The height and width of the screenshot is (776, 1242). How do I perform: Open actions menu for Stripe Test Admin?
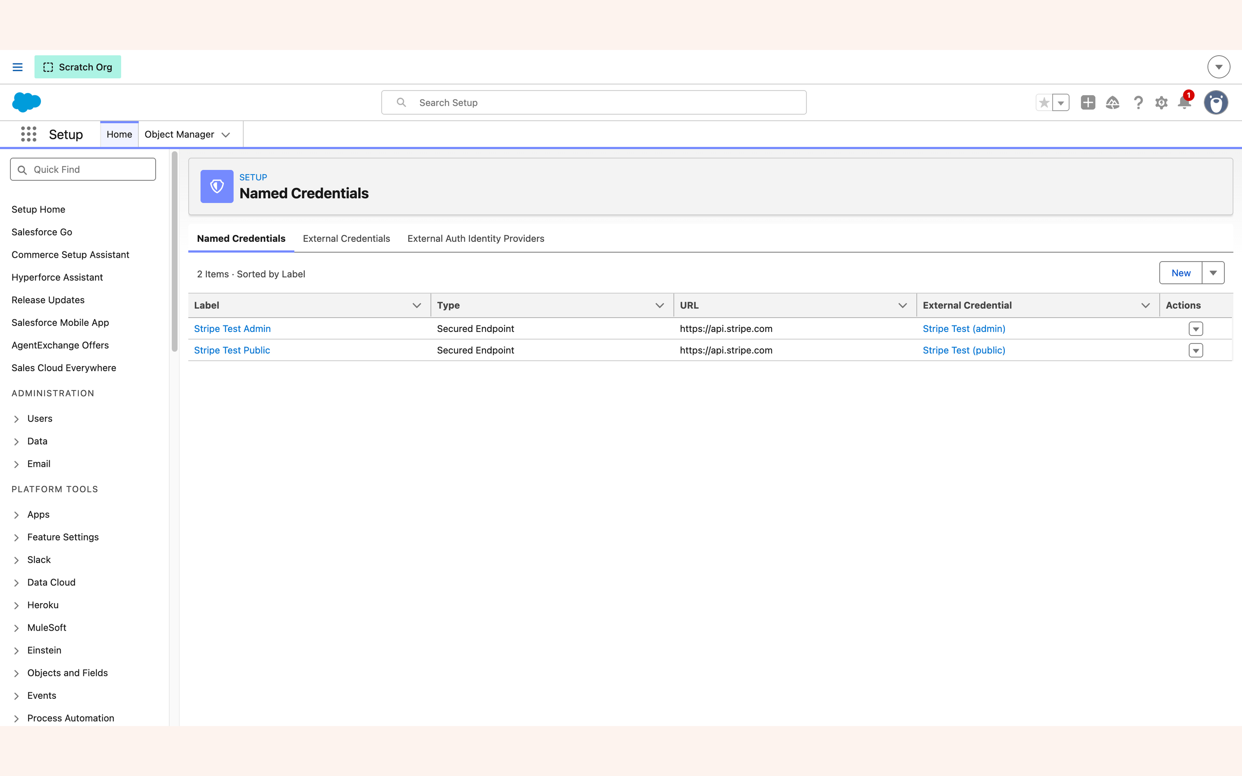click(1196, 329)
